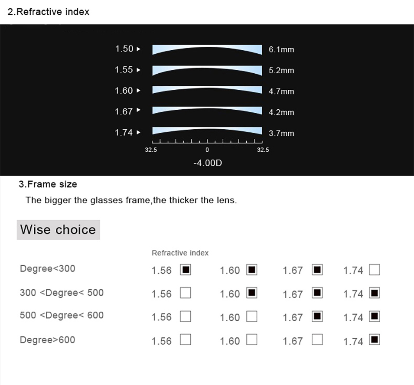Uncheck the 1.56 box for Degree<300
This screenshot has width=414, height=385.
(x=186, y=270)
